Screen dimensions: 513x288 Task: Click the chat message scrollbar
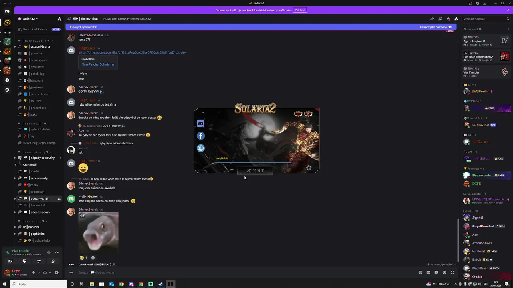pos(458,240)
